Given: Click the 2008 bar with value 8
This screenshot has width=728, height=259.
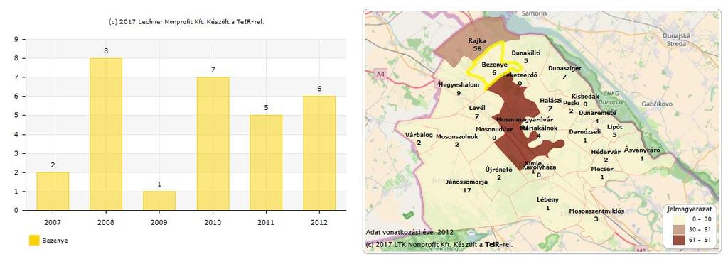Looking at the screenshot, I should tap(106, 134).
